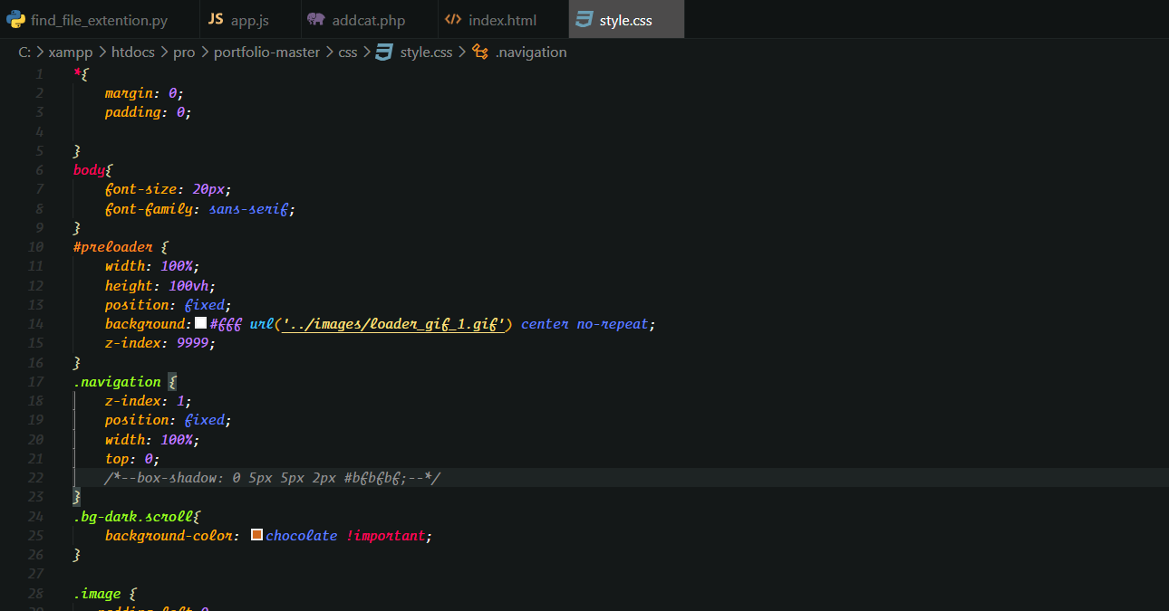Open the htdocs breadcrumb folder
The width and height of the screenshot is (1169, 611).
point(133,53)
